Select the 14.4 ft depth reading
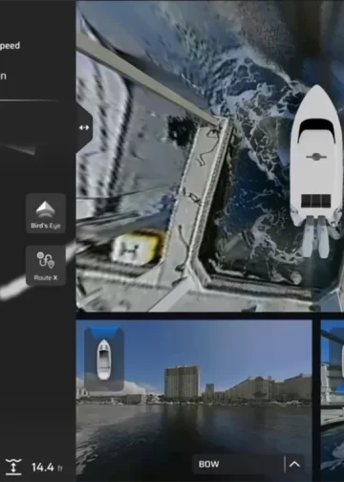Screen dimensions: 344x482 click(x=47, y=468)
